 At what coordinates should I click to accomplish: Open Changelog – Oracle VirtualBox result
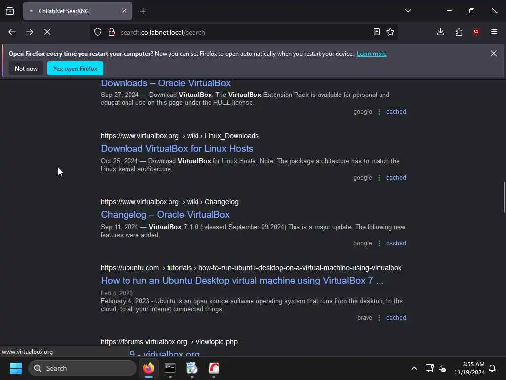pyautogui.click(x=165, y=215)
